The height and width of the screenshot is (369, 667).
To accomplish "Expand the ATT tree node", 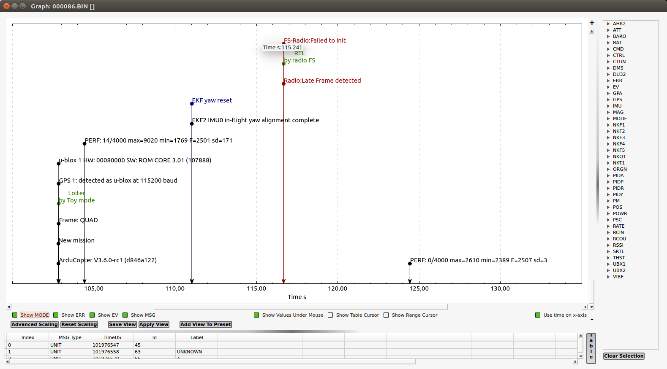I will tap(608, 30).
